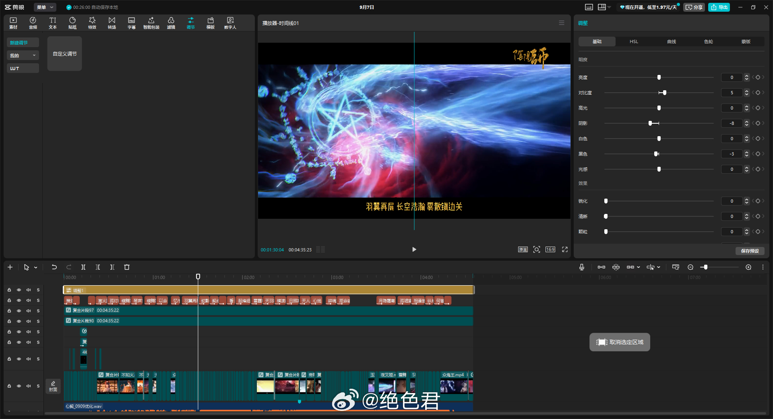Image resolution: width=773 pixels, height=419 pixels.
Task: Click the player focus-frame zoom icon
Action: point(537,249)
